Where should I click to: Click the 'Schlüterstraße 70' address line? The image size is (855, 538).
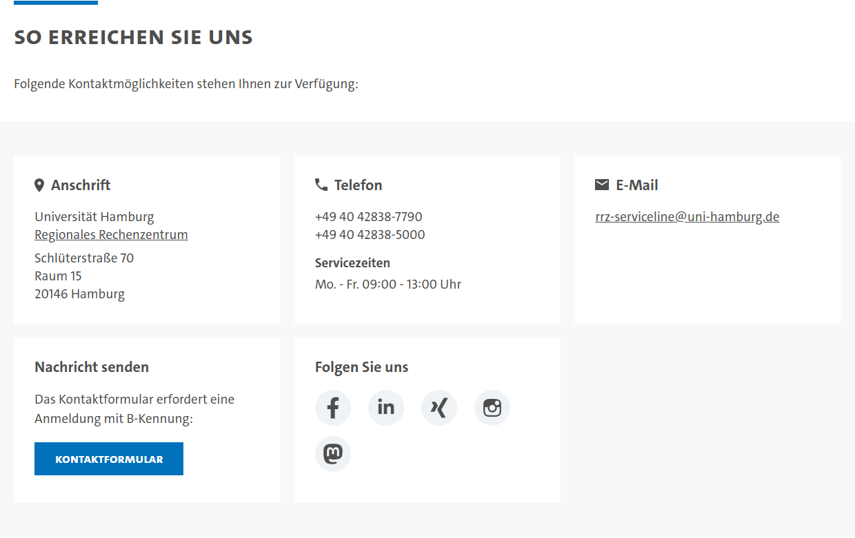tap(84, 258)
